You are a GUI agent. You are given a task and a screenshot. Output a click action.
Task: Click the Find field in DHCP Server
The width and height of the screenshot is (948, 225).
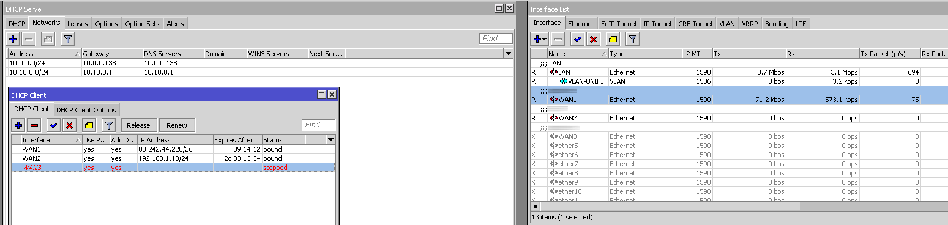496,39
